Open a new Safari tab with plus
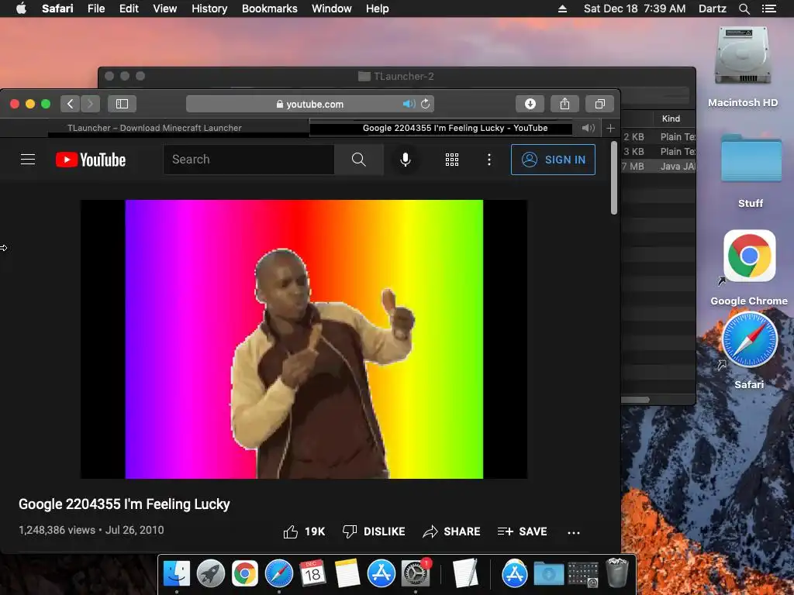The image size is (794, 595). (611, 128)
